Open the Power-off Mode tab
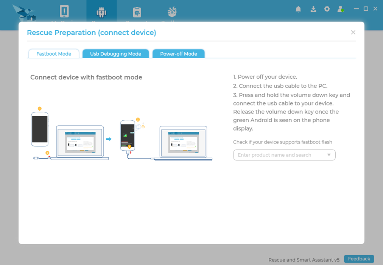The width and height of the screenshot is (383, 265). [x=178, y=54]
